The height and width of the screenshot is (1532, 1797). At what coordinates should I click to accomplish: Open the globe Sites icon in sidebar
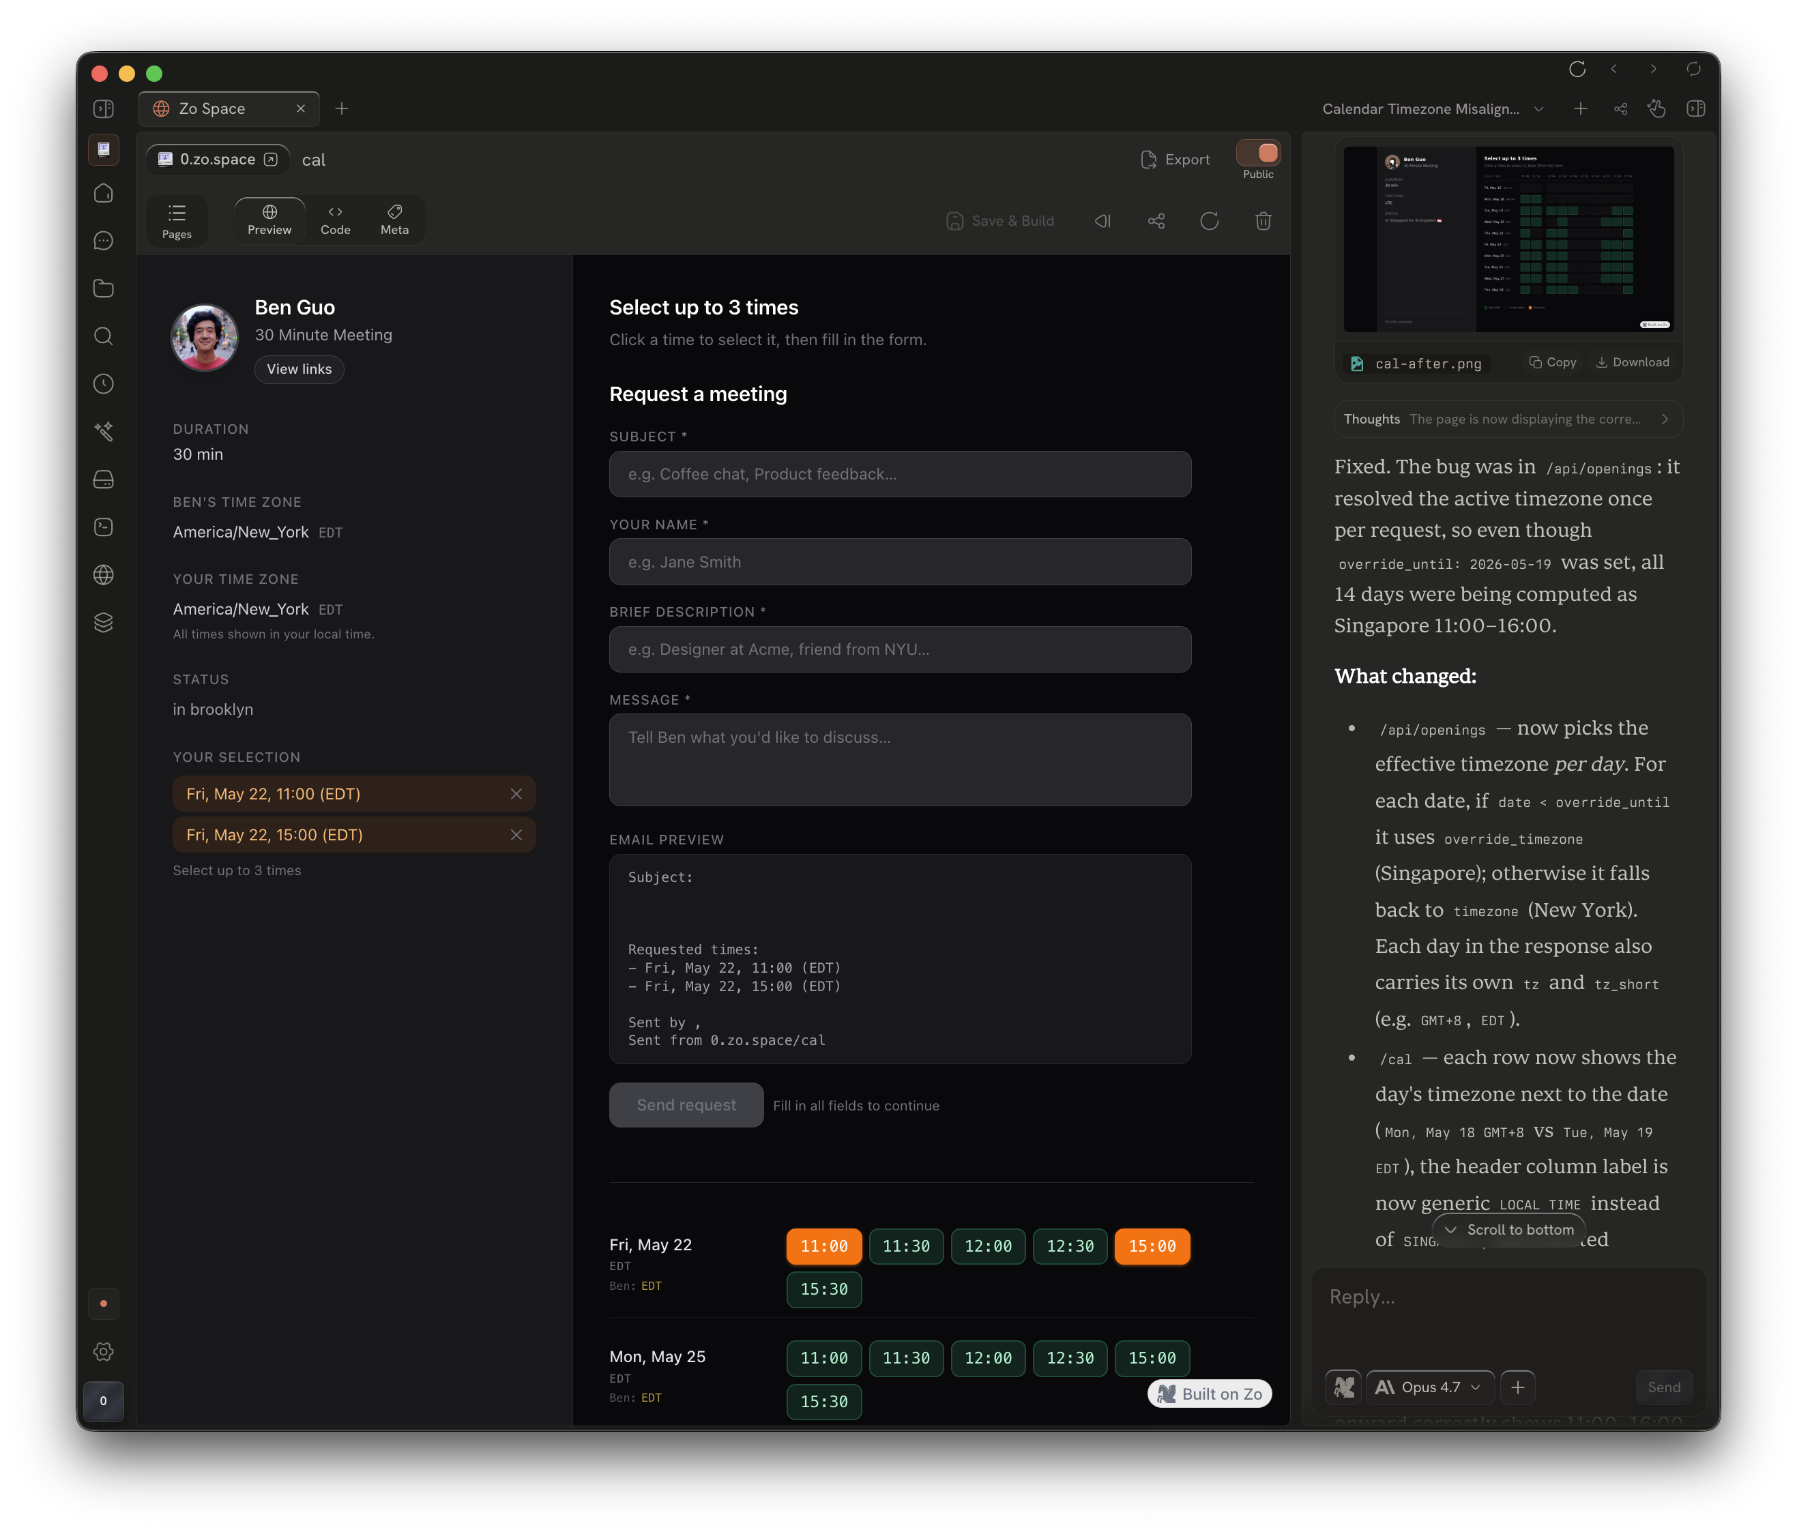(x=103, y=575)
